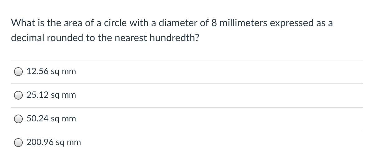Click the '25.12 sq mm' answer label text

51,95
